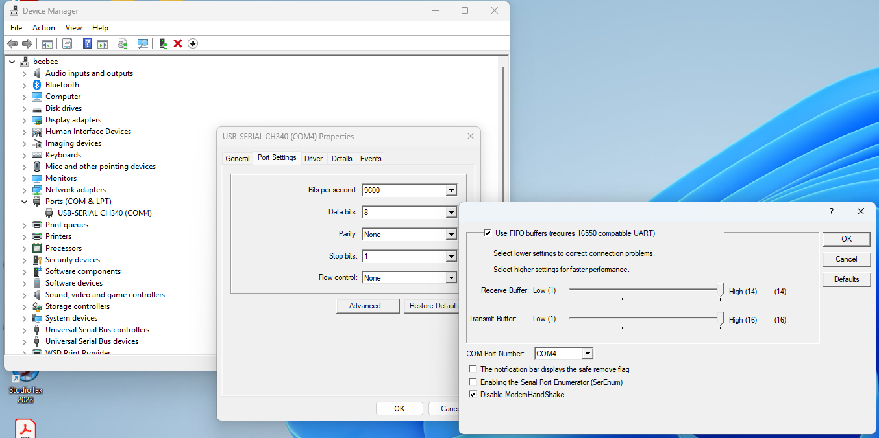Viewport: 879px width, 438px height.
Task: Open the COM Port Number dropdown
Action: [x=587, y=354]
